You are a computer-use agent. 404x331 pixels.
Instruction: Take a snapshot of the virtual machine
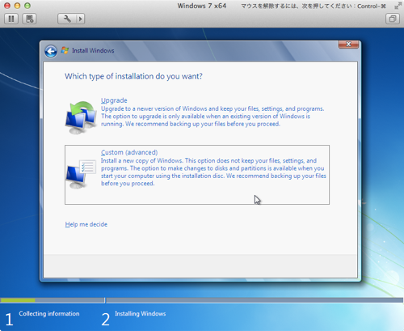point(29,19)
